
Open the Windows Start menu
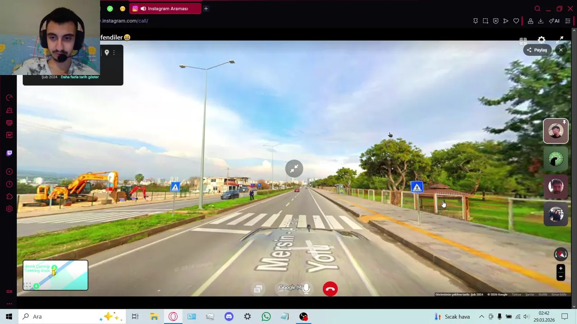9,317
